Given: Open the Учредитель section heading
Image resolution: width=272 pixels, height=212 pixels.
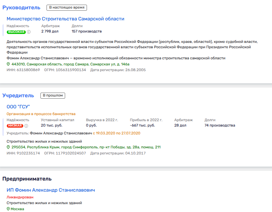Looking at the screenshot, I should pyautogui.click(x=18, y=95).
